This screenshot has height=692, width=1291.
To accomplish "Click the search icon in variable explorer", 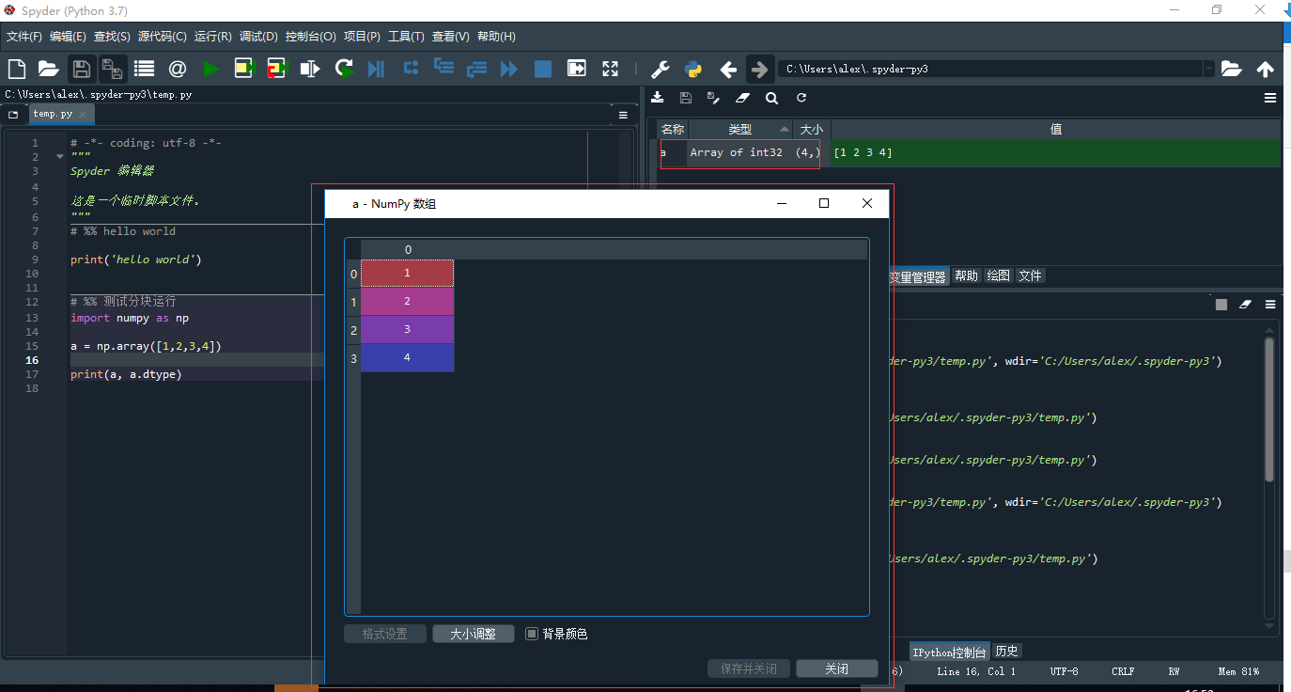I will coord(771,98).
